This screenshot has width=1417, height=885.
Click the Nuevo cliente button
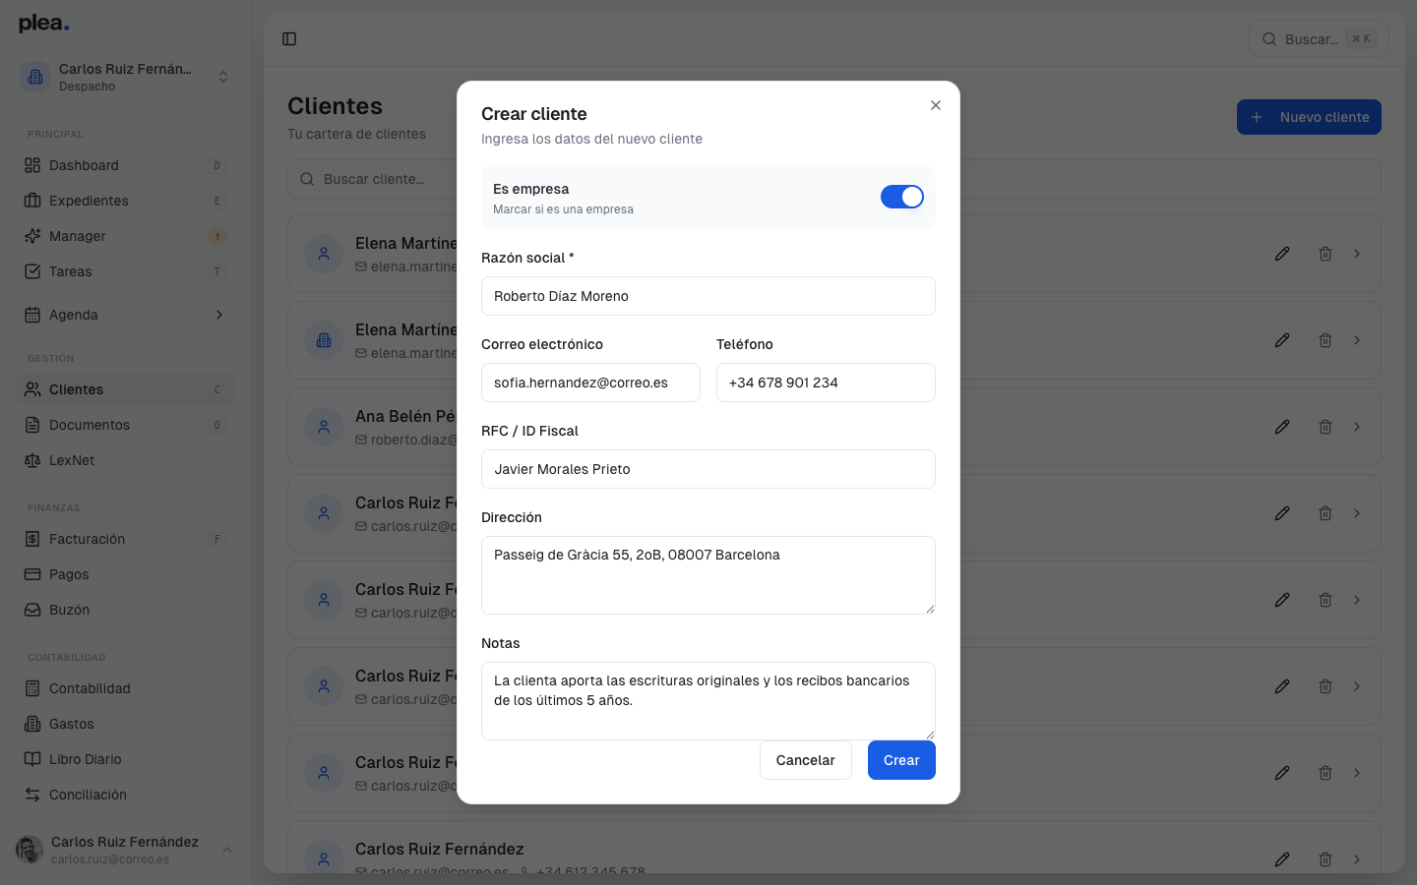click(1309, 117)
